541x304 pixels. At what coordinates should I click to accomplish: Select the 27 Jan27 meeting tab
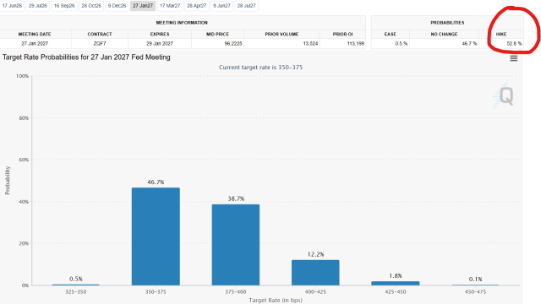click(x=143, y=6)
